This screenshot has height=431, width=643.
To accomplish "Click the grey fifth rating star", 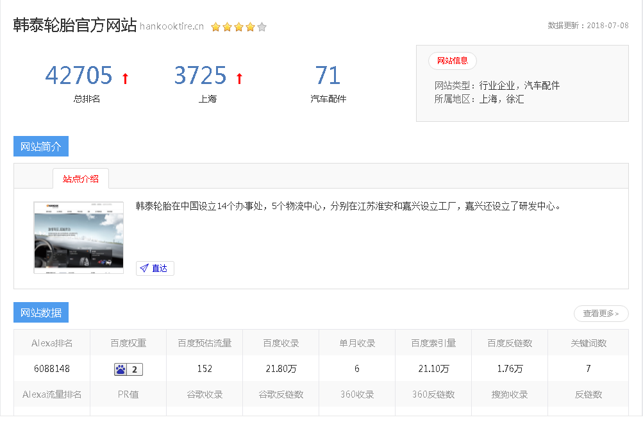I will 262,27.
